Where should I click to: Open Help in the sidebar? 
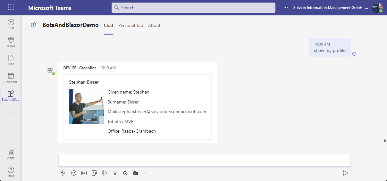[11, 172]
